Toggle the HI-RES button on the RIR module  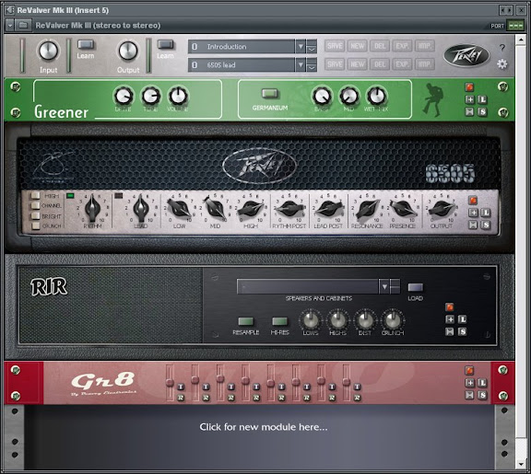(279, 321)
